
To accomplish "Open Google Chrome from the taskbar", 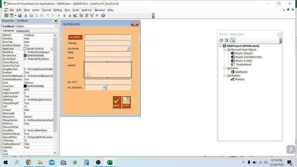I will 29,162.
